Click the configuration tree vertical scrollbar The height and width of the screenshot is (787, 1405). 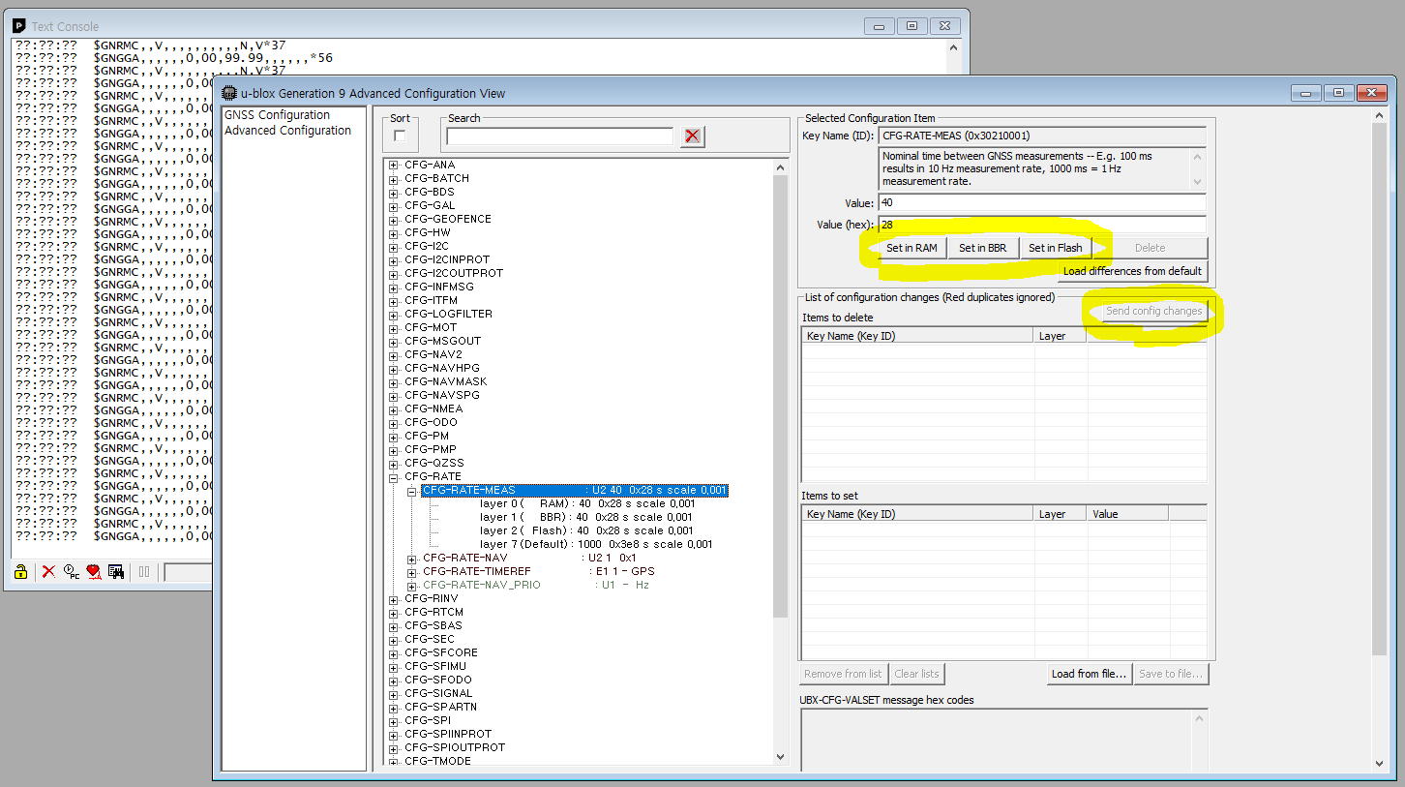[x=781, y=395]
